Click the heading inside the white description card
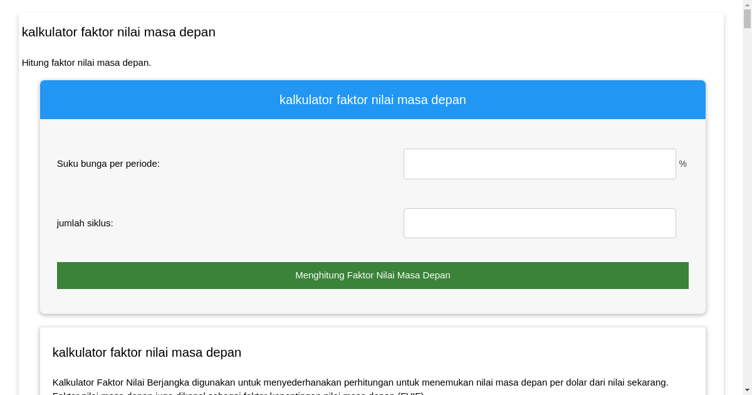Screen dimensions: 752x395 coord(147,352)
